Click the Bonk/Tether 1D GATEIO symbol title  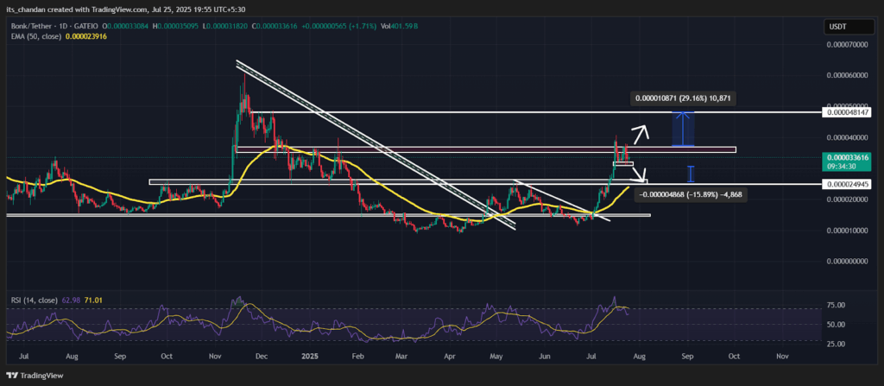(54, 27)
